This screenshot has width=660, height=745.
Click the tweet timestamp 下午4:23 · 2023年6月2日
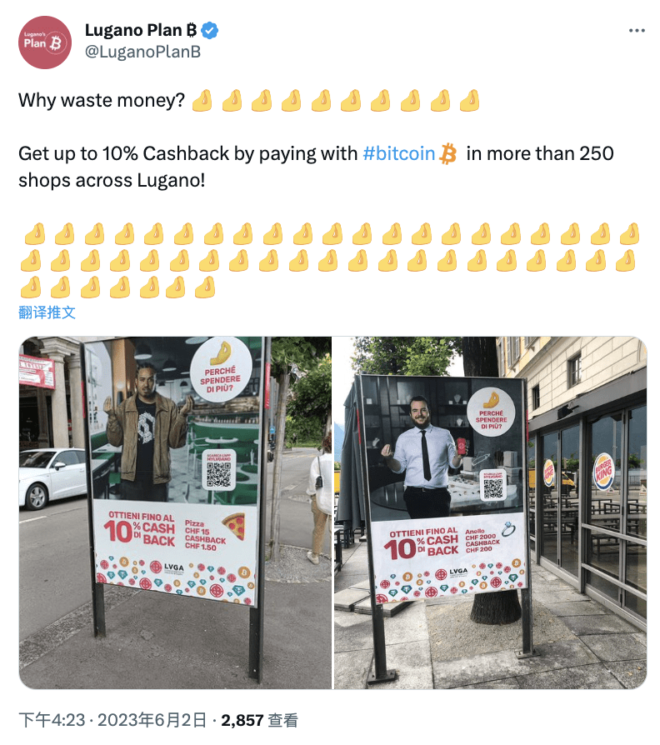(112, 720)
